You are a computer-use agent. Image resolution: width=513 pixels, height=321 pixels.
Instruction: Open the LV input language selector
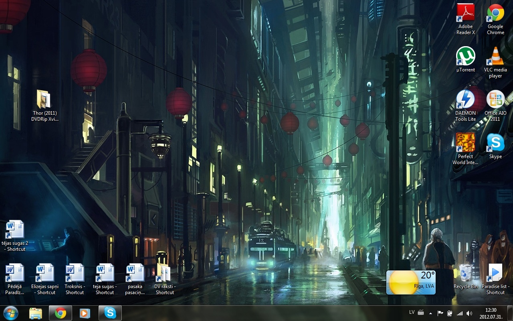(x=412, y=312)
